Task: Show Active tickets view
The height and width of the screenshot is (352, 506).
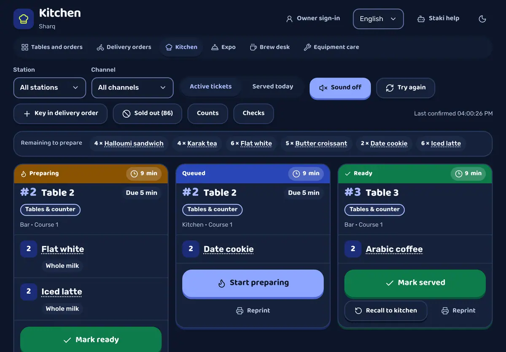Action: point(211,87)
